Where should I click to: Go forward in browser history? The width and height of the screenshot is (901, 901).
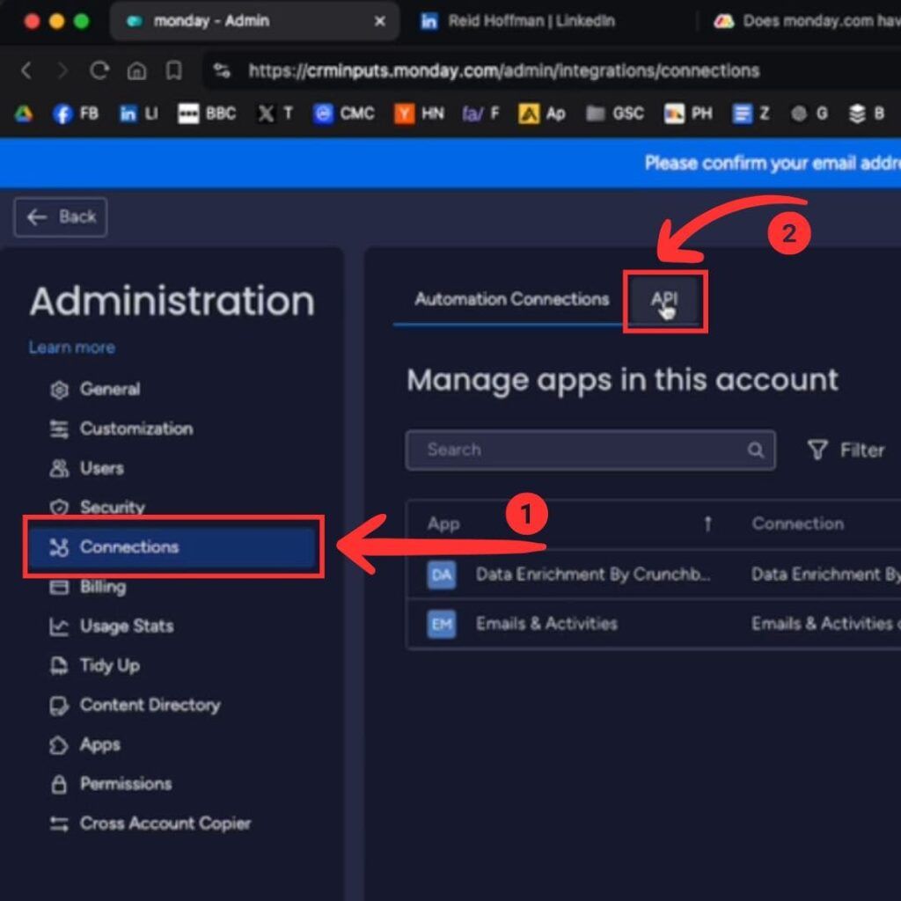(62, 70)
